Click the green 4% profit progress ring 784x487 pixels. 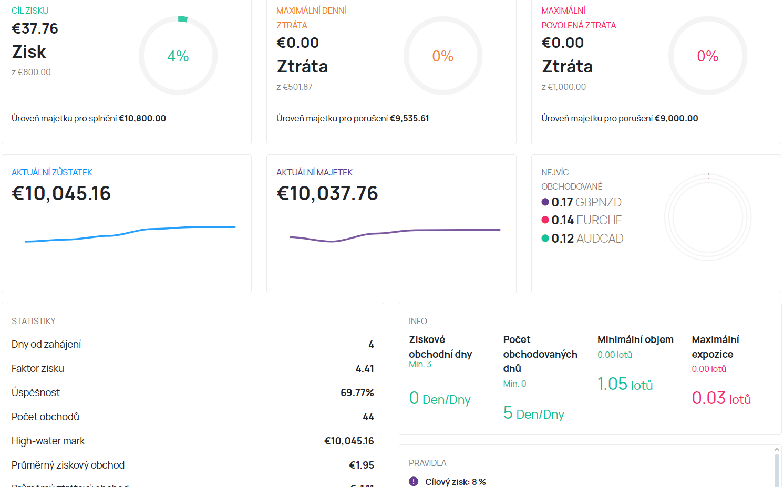(178, 56)
